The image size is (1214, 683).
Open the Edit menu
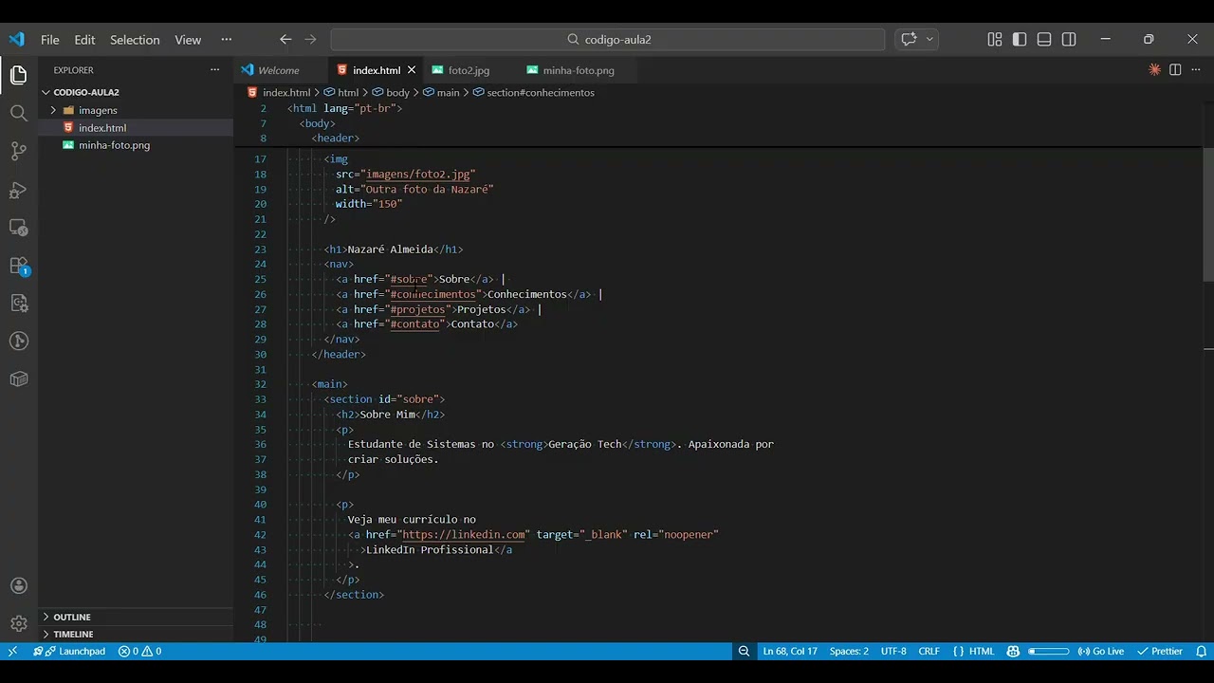84,39
